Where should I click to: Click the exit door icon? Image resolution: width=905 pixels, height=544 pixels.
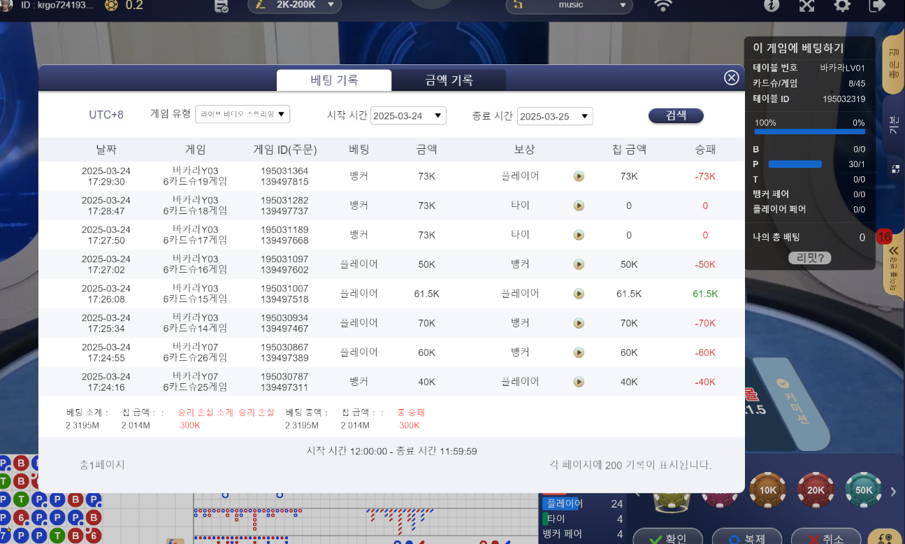(876, 6)
